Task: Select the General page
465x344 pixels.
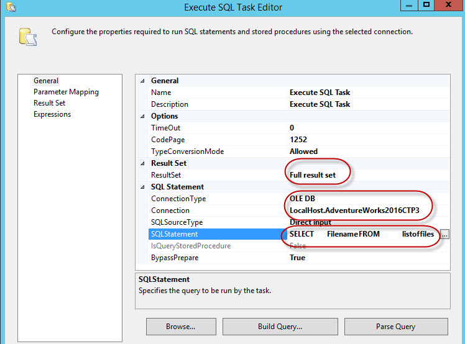Action: coord(46,81)
